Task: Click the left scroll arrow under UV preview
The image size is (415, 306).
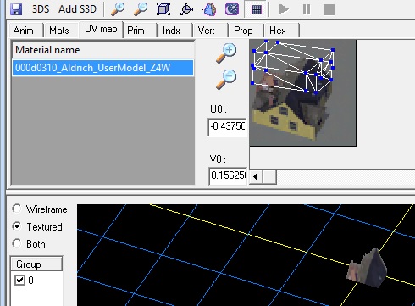Action: click(256, 177)
